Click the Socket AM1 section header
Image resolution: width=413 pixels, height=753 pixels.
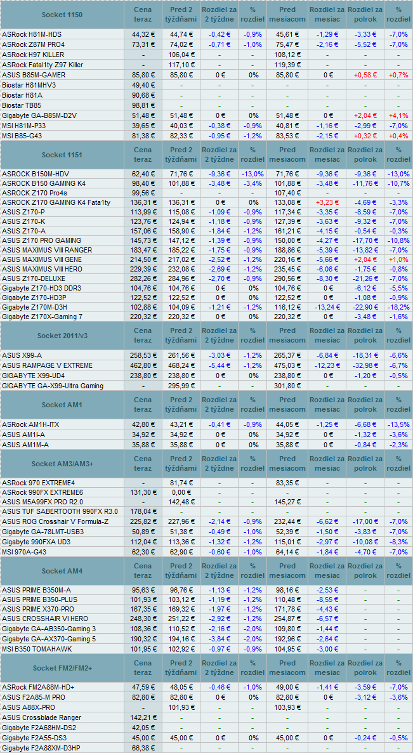(62, 405)
